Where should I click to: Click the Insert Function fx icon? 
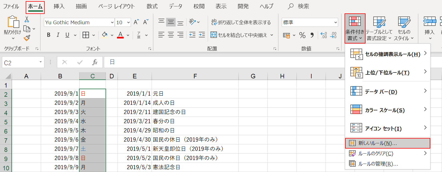pyautogui.click(x=95, y=62)
